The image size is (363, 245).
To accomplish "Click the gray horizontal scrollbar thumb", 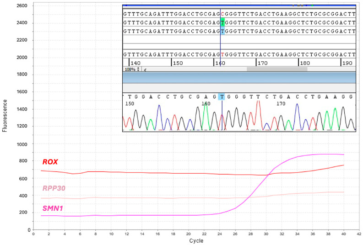I will (277, 69).
